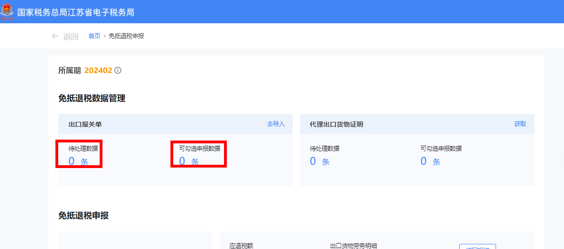564x249 pixels.
Task: Click the 代理出口货物证明 card header
Action: 336,124
